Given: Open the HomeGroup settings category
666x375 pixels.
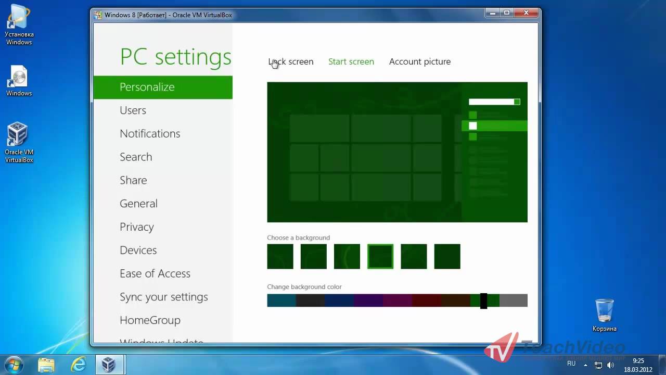Looking at the screenshot, I should [x=150, y=320].
